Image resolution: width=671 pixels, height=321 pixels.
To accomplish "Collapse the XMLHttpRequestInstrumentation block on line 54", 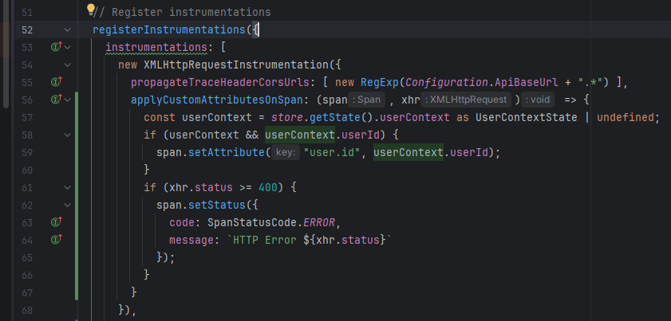I will [68, 65].
